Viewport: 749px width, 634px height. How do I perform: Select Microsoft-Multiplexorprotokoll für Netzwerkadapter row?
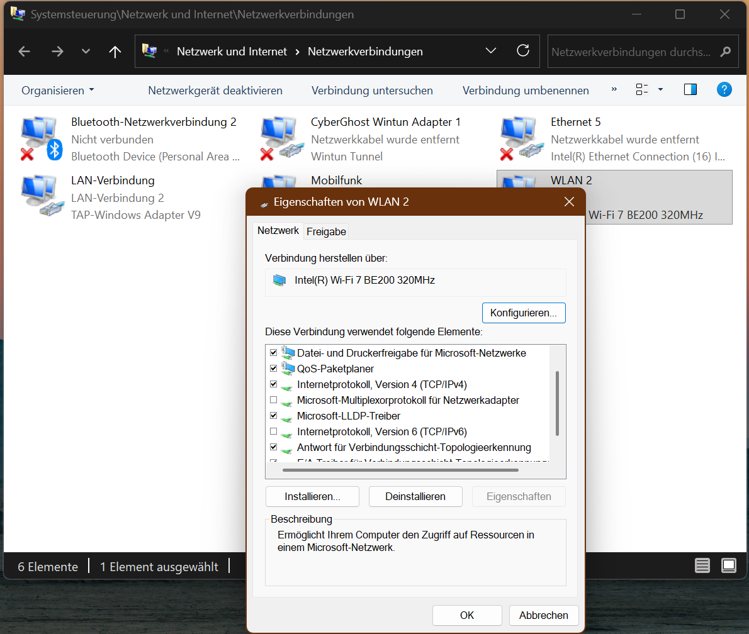(x=409, y=400)
